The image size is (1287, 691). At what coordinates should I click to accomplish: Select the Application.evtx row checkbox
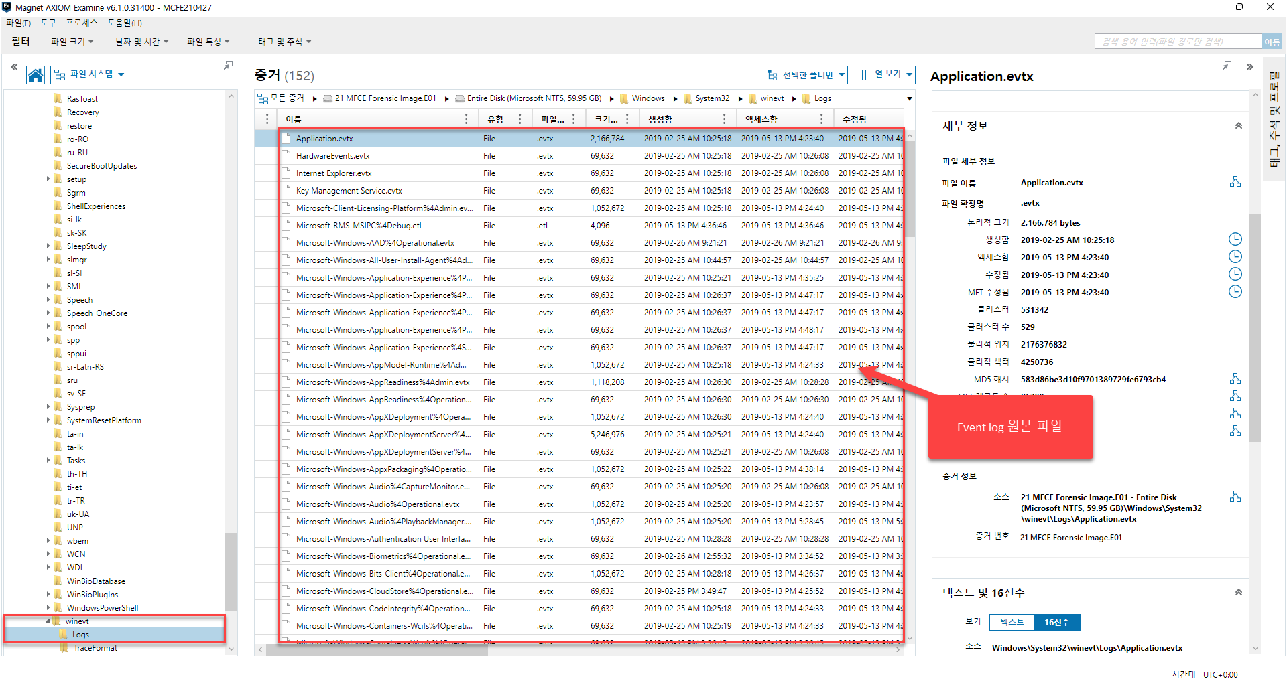point(286,139)
